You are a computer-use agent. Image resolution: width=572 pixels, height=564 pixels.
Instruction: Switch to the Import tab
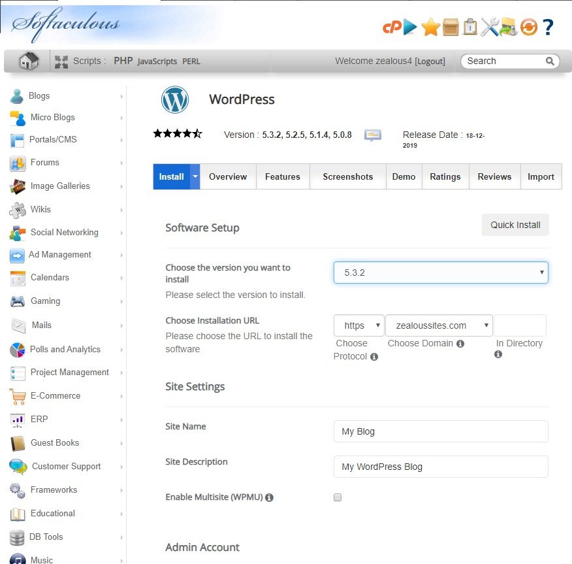[x=541, y=176]
